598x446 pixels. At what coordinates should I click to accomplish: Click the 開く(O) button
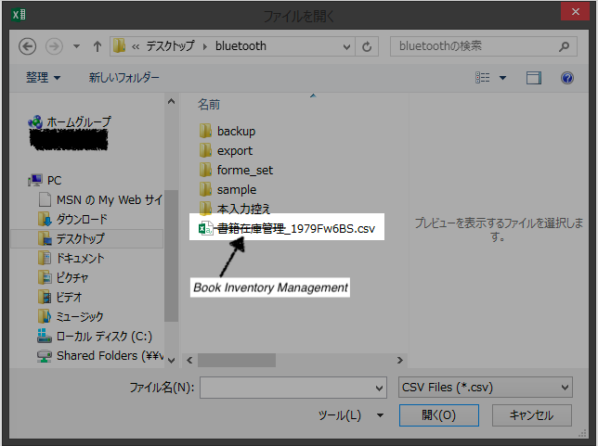point(438,415)
